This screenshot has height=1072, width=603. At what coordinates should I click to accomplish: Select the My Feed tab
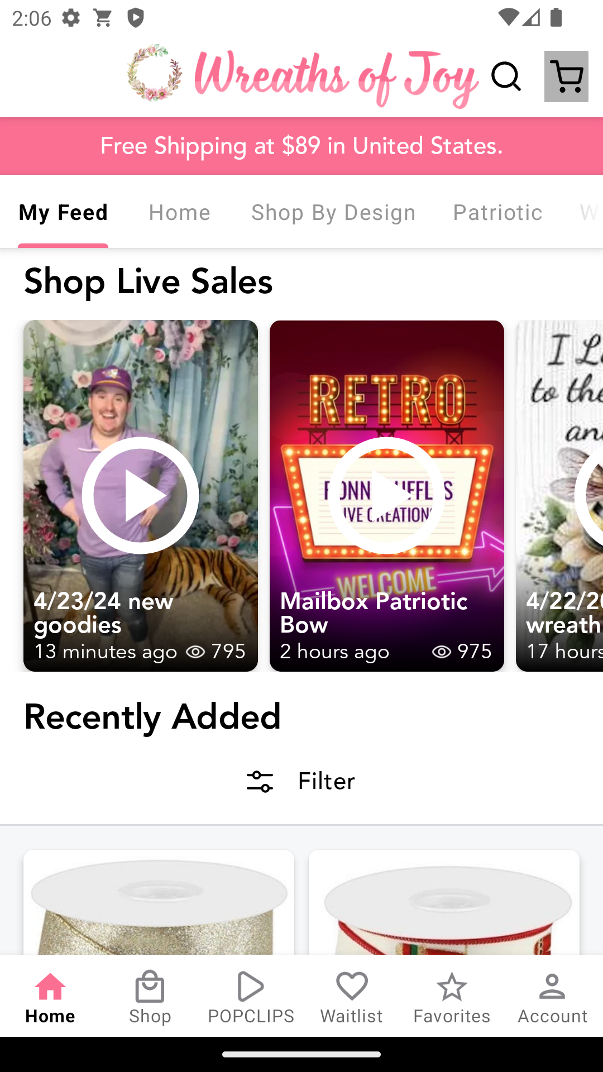click(x=63, y=213)
